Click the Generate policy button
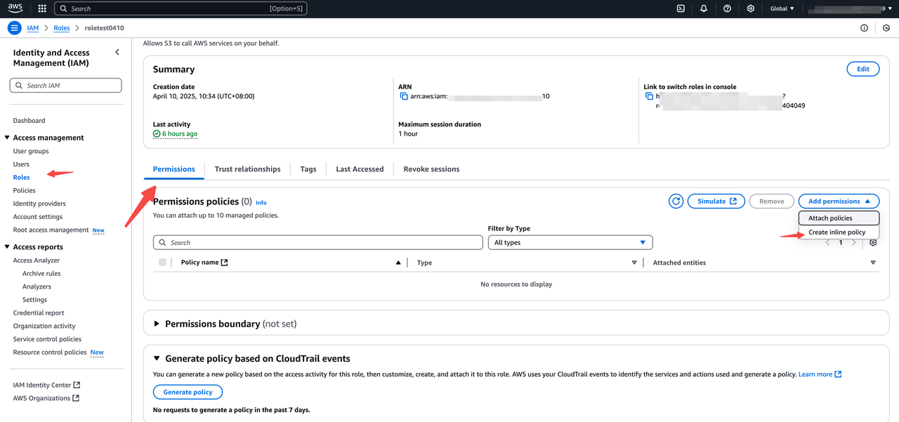Screen dimensions: 899x422 (x=188, y=392)
